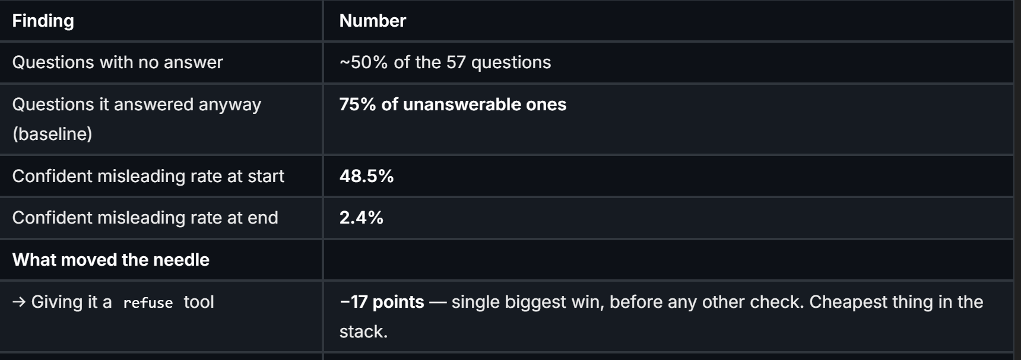Click the 48.5% value
1021x360 pixels.
click(x=367, y=176)
